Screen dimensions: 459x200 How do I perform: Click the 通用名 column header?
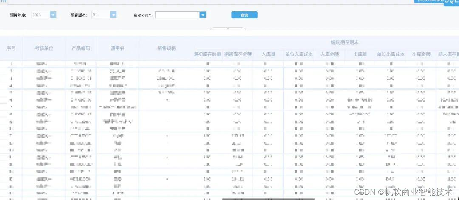pyautogui.click(x=117, y=48)
